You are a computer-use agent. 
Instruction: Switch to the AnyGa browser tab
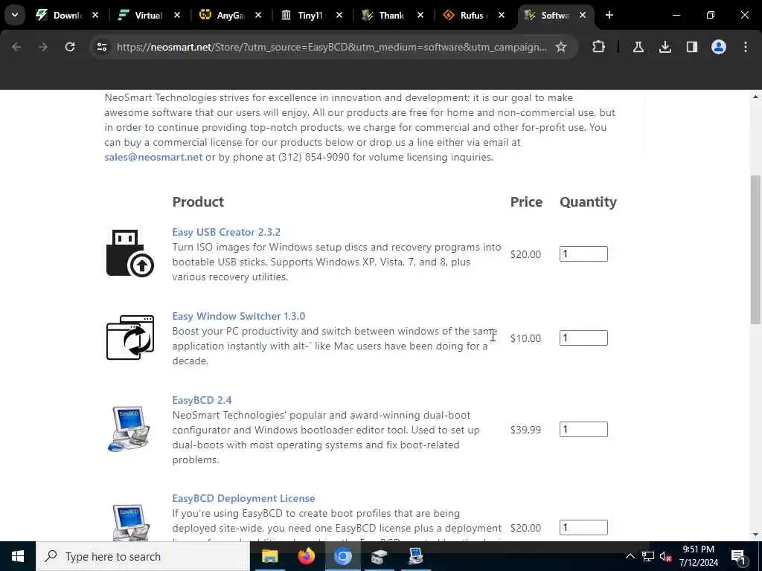pos(231,15)
